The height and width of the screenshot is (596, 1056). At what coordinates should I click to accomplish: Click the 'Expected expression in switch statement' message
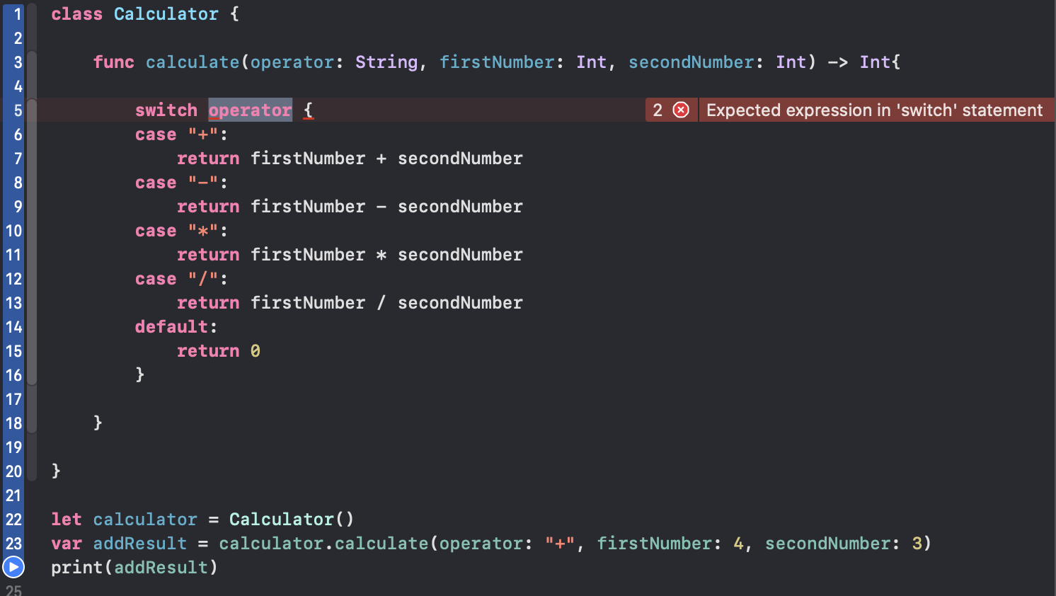pos(874,110)
